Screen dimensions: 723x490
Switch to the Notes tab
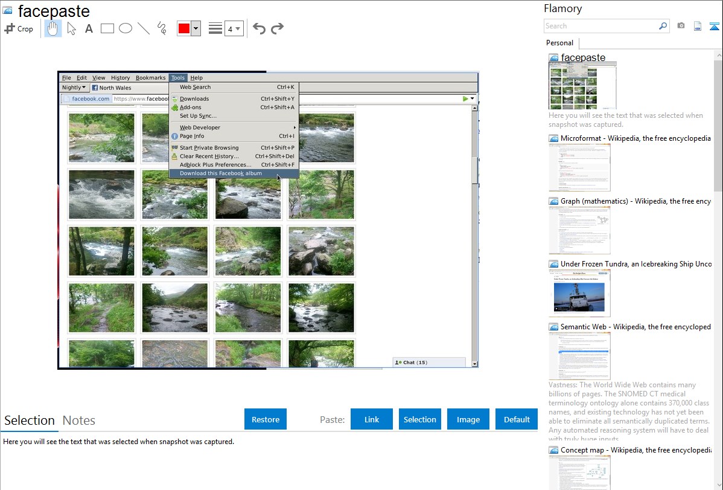79,421
